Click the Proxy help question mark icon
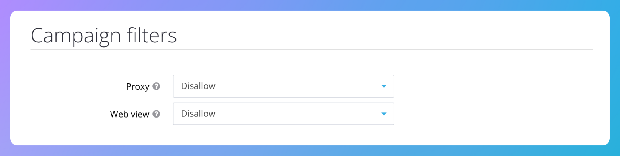The height and width of the screenshot is (156, 620). pyautogui.click(x=156, y=86)
